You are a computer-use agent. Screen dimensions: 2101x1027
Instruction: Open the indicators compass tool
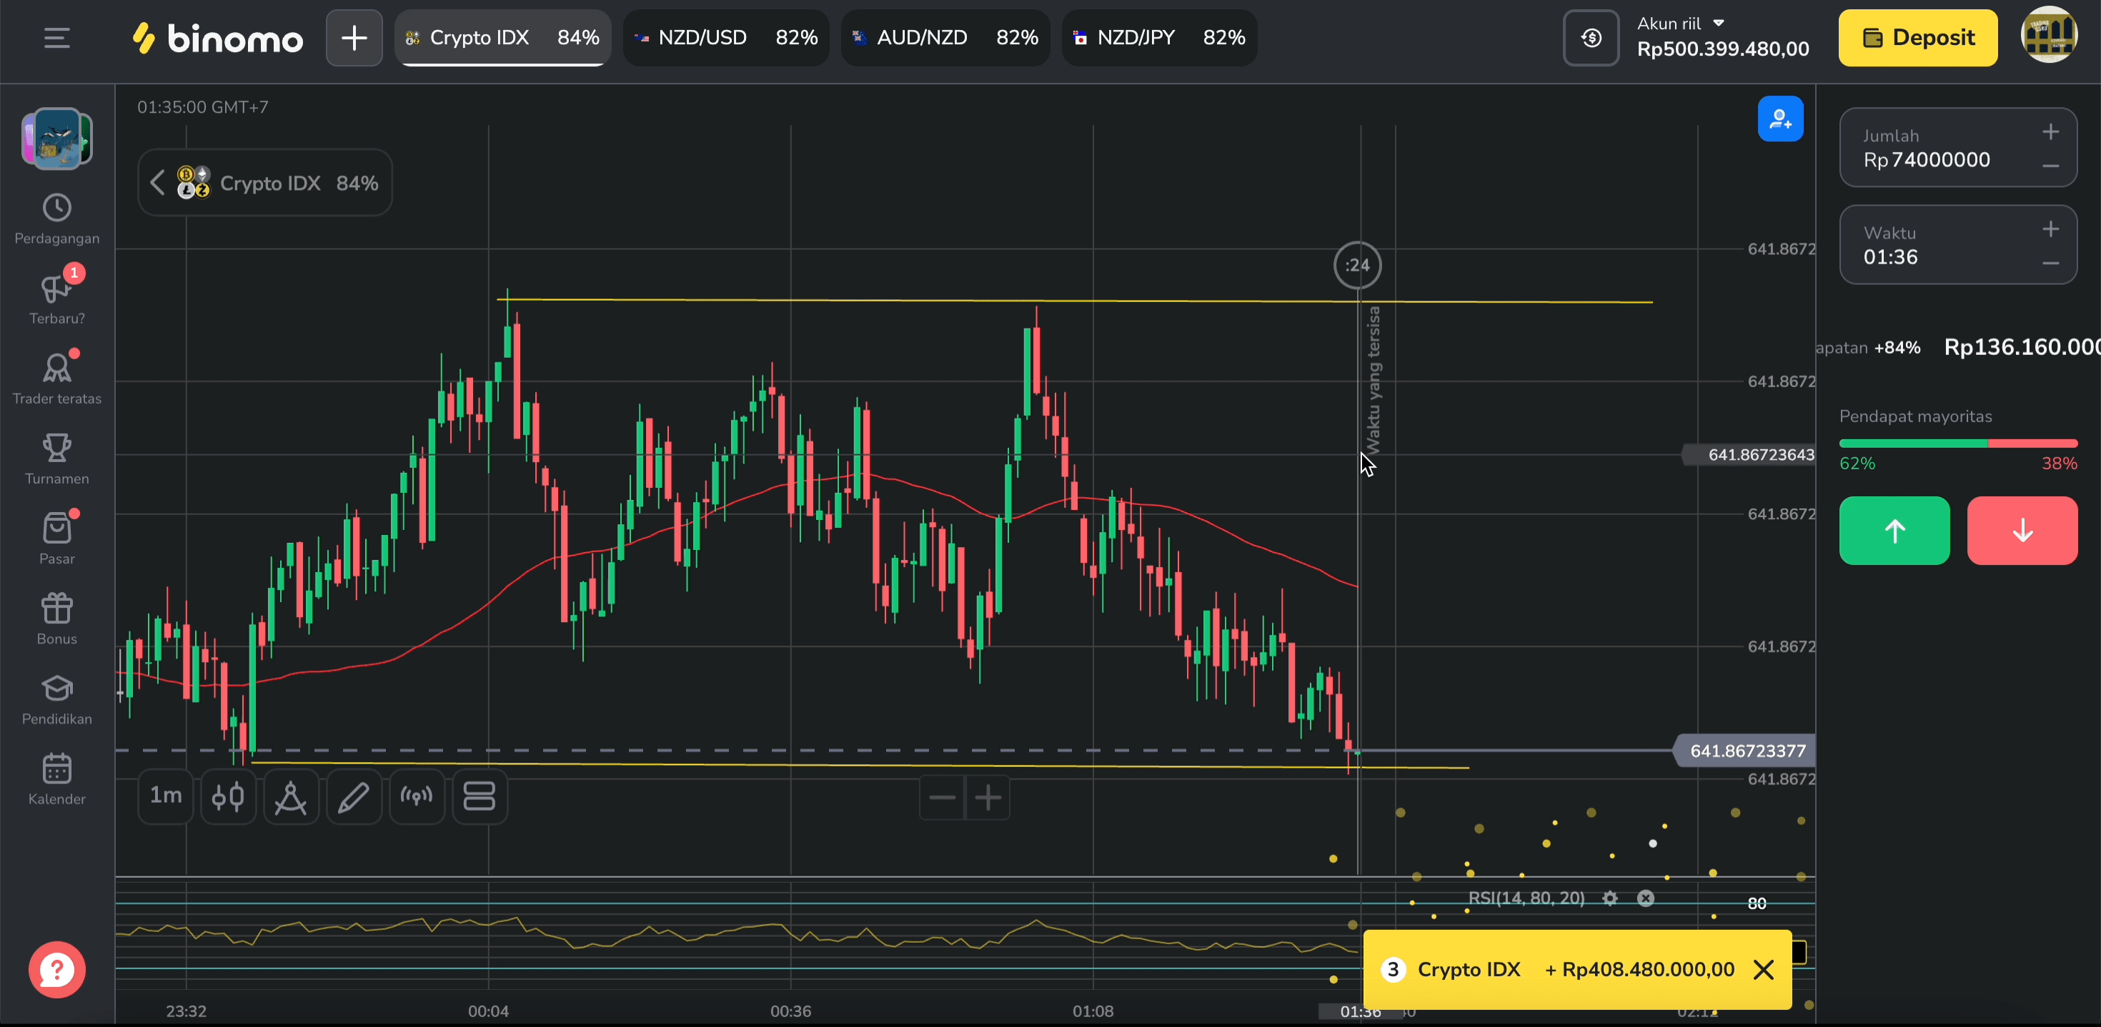click(x=290, y=796)
